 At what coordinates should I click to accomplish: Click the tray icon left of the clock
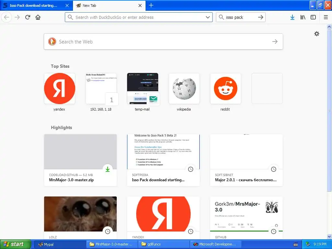(x=308, y=244)
